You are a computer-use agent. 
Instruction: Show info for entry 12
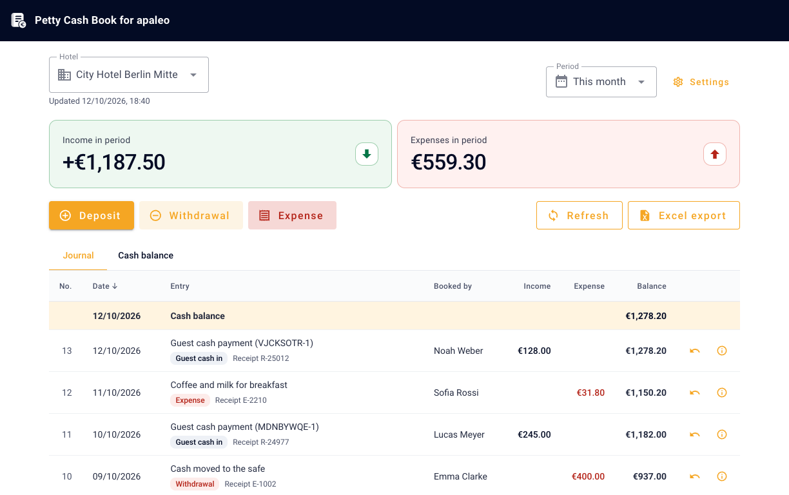pos(722,393)
